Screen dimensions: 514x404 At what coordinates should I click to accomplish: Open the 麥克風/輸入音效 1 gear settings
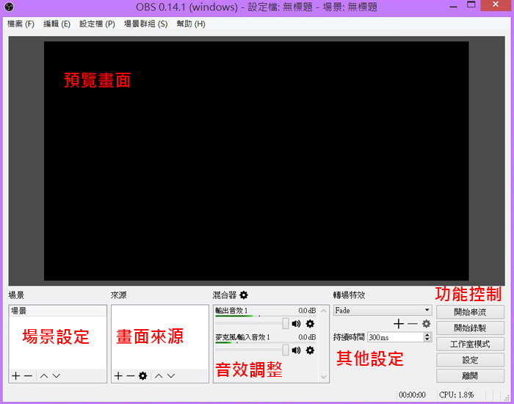(x=310, y=350)
